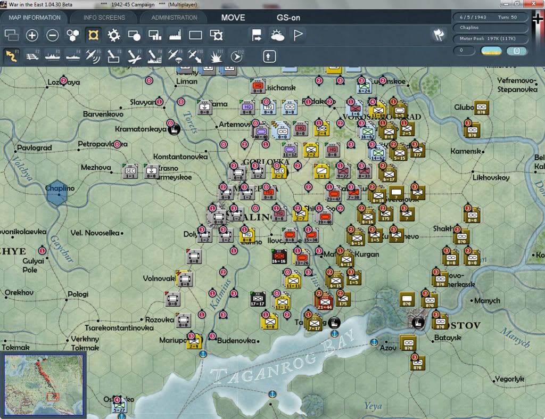The width and height of the screenshot is (545, 419).
Task: Toggle the screen-with-gear map overlay
Action: pyautogui.click(x=216, y=35)
